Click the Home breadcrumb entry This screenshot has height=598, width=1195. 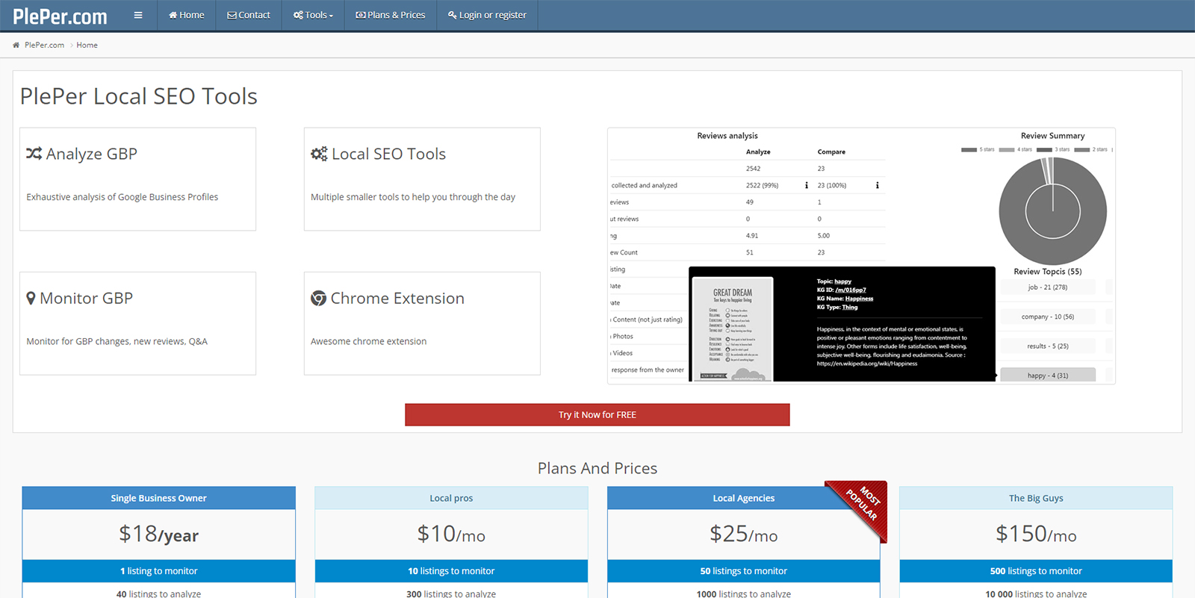tap(87, 45)
